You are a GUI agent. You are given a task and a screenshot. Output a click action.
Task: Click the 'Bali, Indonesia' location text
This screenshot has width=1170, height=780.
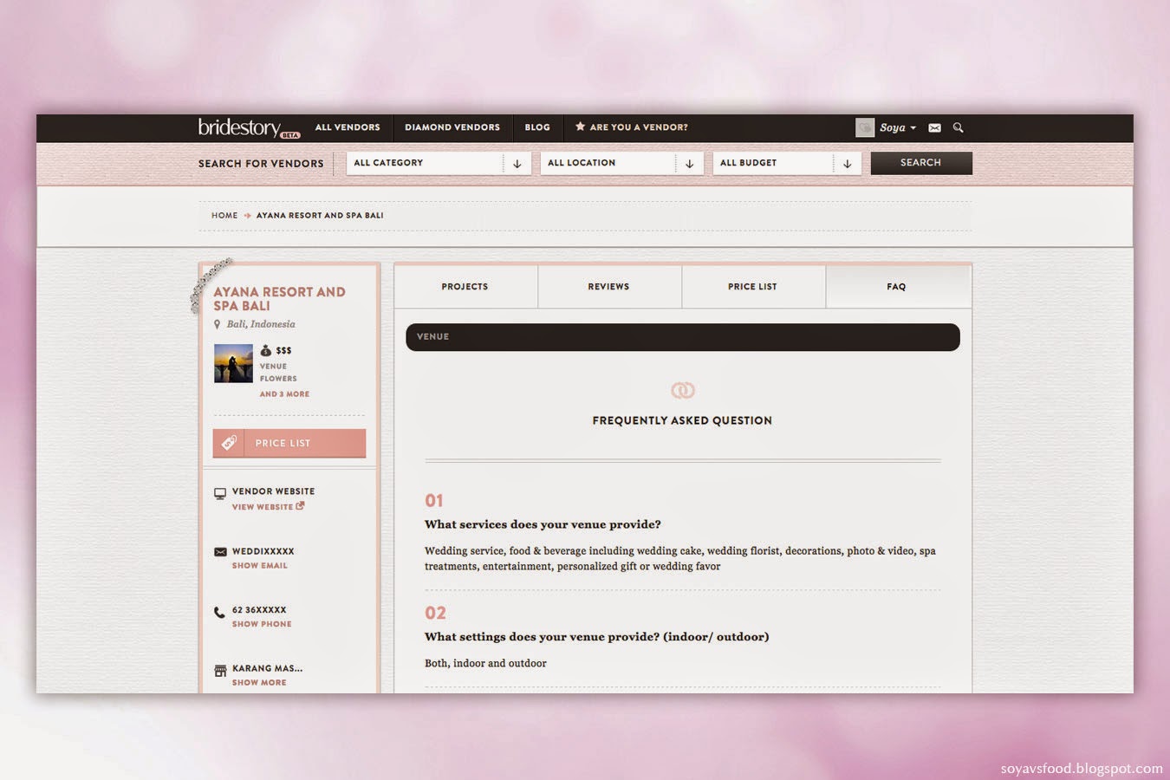click(261, 324)
